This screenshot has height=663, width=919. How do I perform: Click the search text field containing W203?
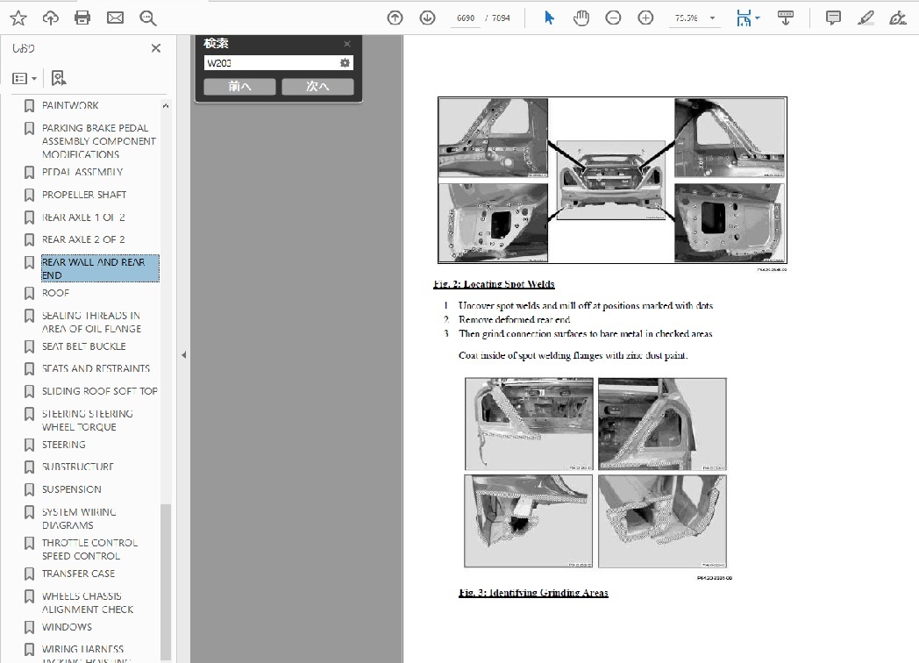pos(271,63)
